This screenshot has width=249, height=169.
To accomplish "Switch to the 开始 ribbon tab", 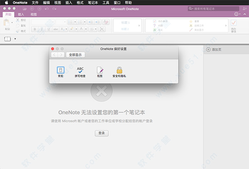I will (x=8, y=15).
